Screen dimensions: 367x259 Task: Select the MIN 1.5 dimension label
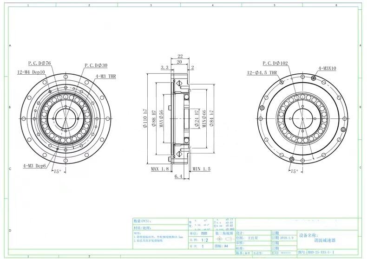[x=201, y=169]
